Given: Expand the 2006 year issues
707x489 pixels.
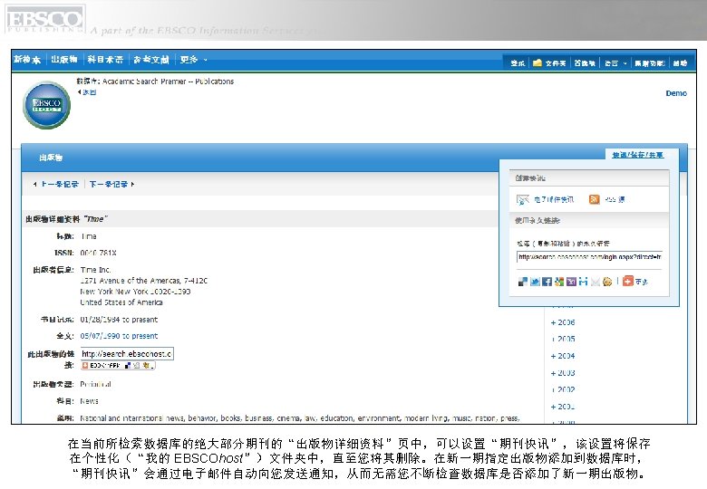Looking at the screenshot, I should click(x=563, y=322).
